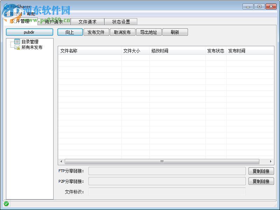Click the pubdir directory button
This screenshot has height=210, width=280.
tap(29, 32)
